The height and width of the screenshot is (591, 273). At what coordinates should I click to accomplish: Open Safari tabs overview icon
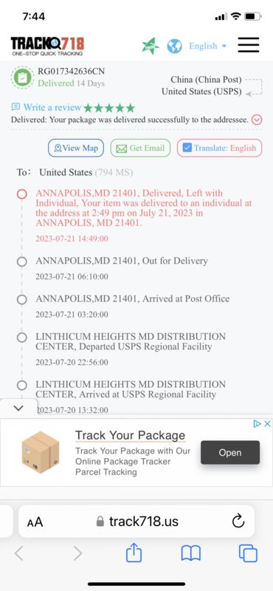pos(248,553)
